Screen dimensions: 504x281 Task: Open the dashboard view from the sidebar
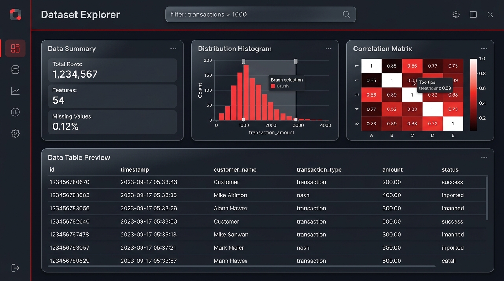(15, 48)
